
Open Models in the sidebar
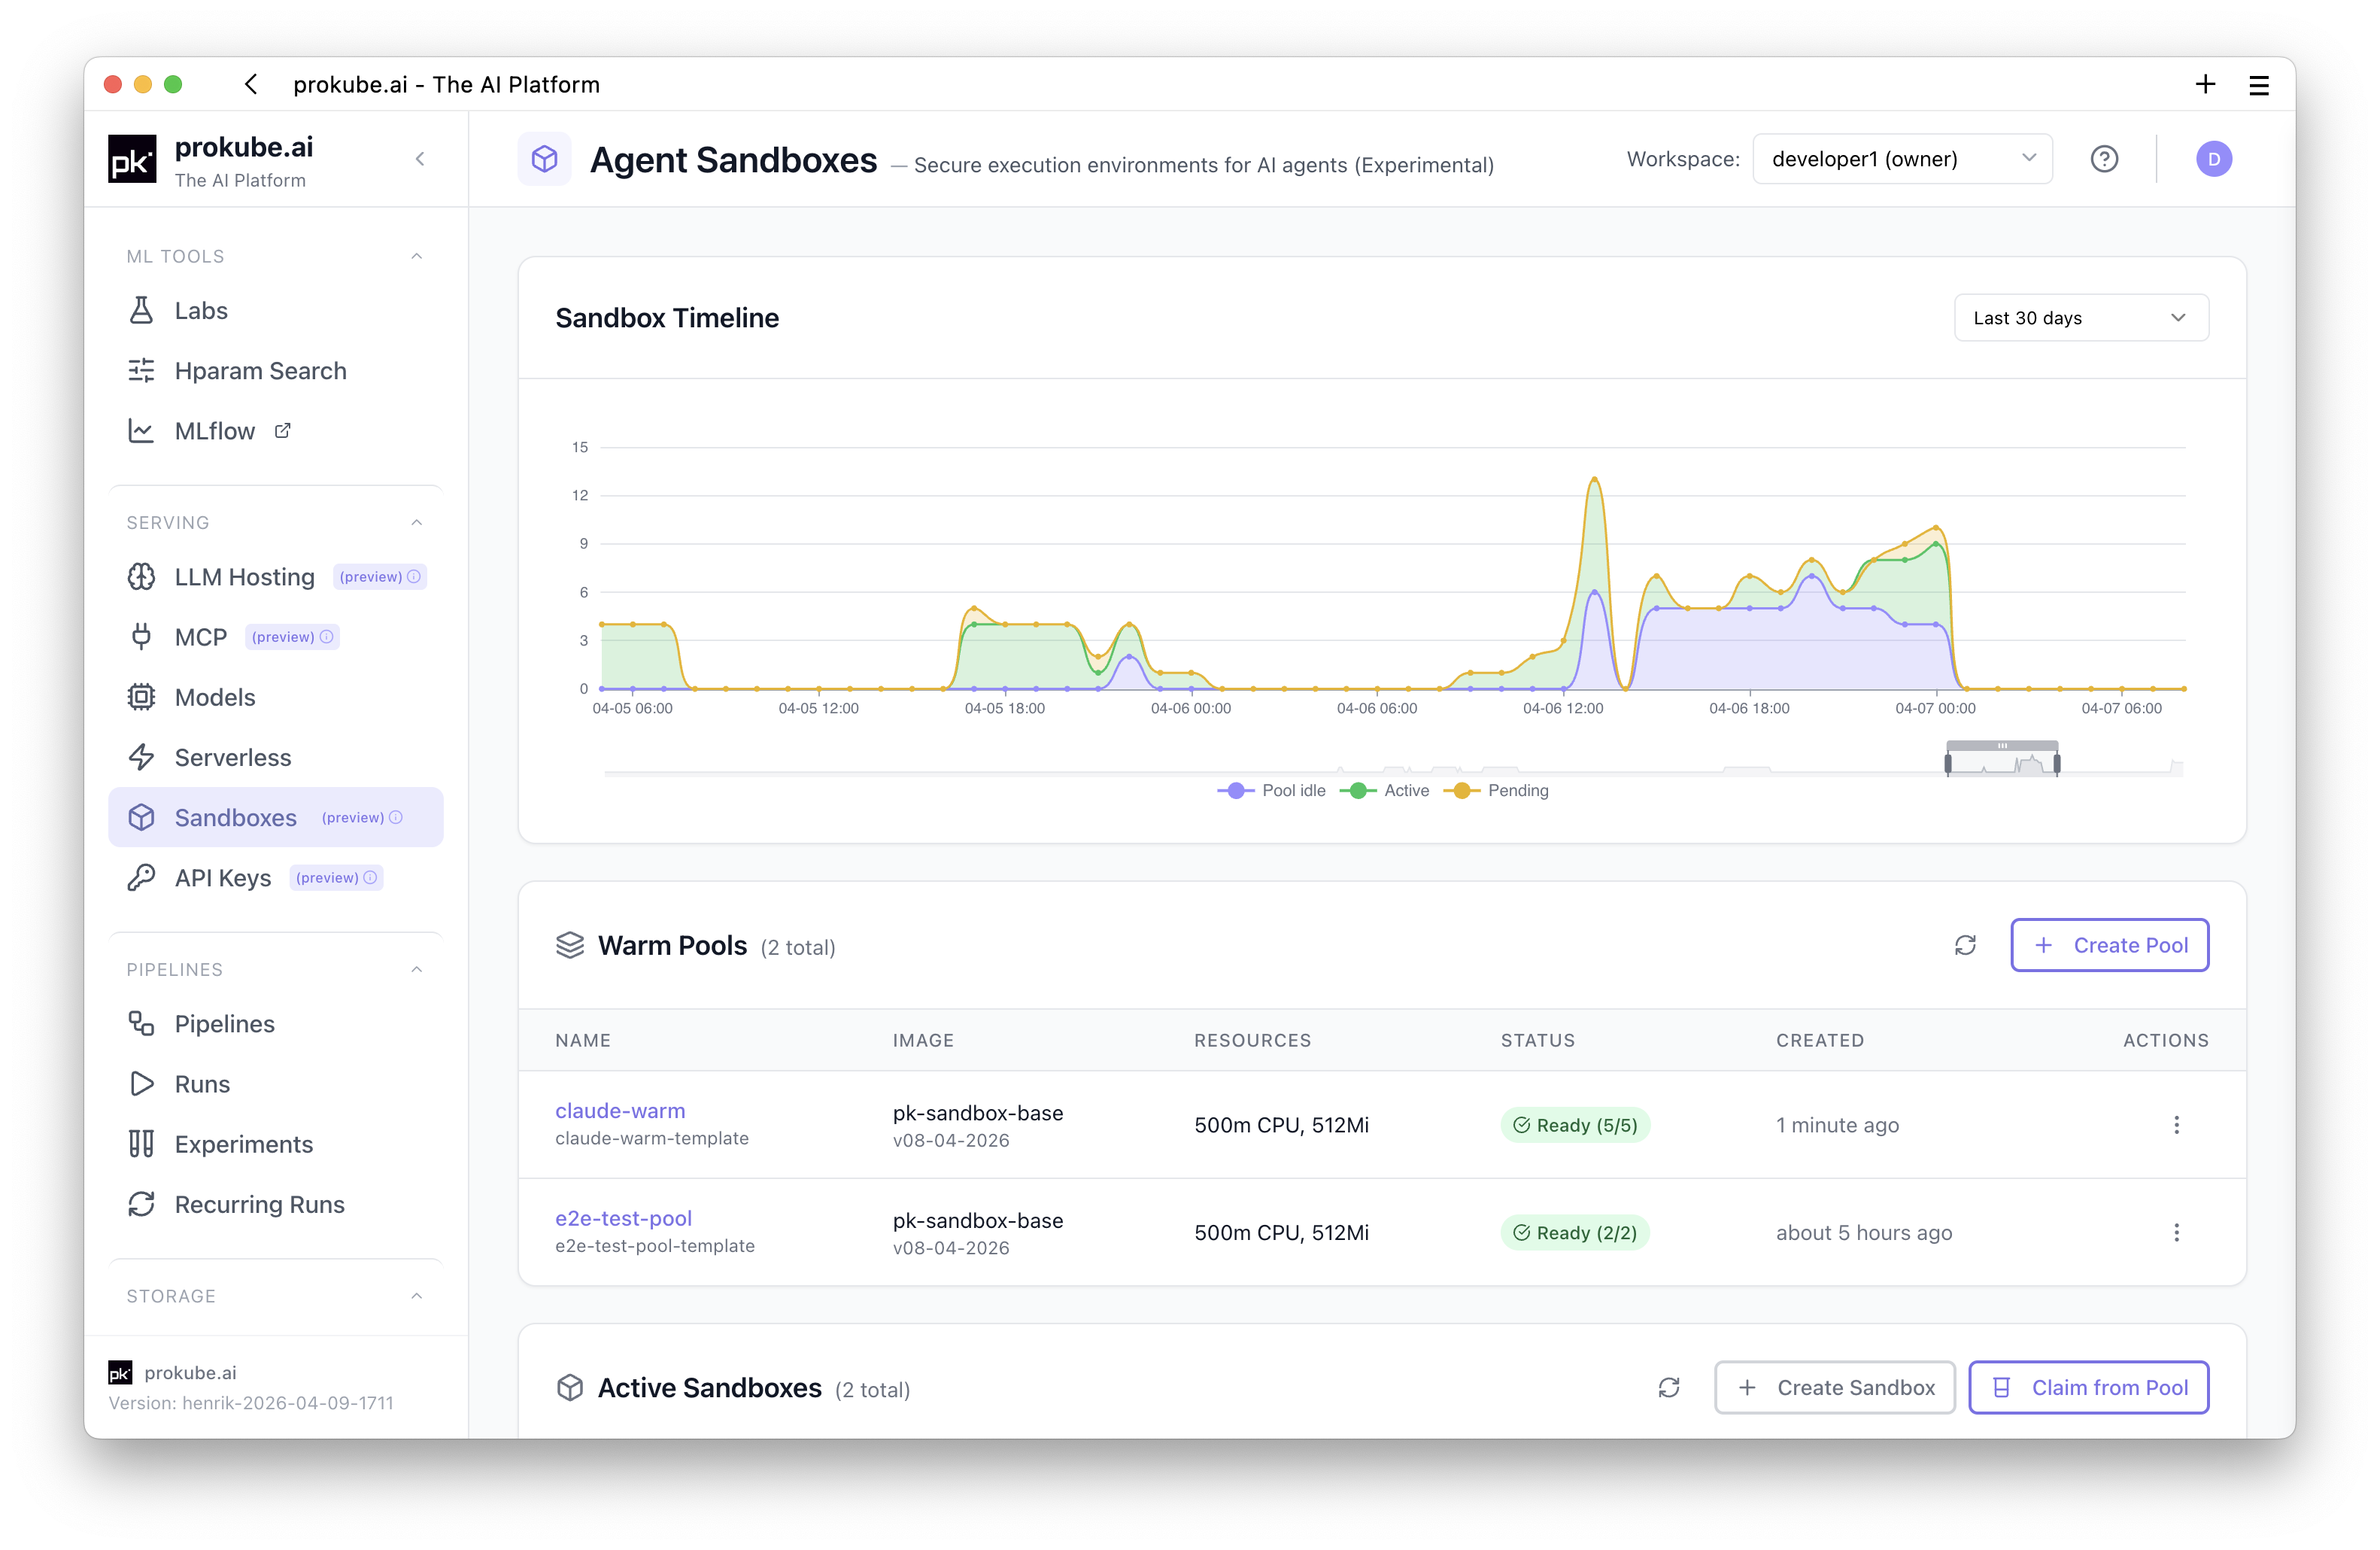(x=275, y=697)
